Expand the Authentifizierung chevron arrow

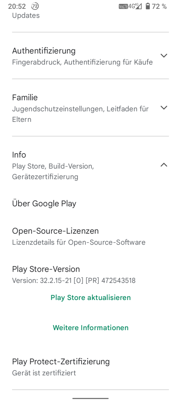[164, 56]
